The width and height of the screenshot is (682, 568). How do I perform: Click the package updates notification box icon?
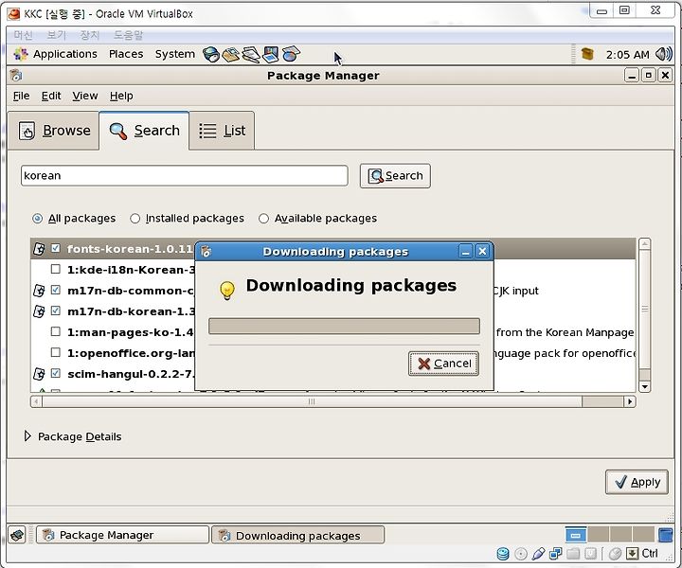pos(587,54)
